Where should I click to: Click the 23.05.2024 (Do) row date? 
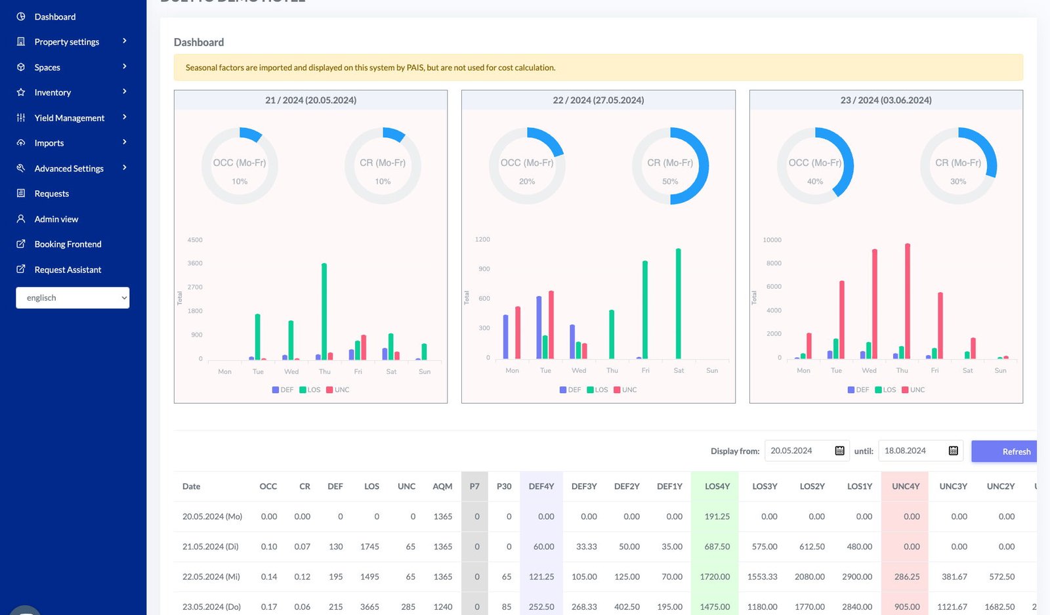212,607
